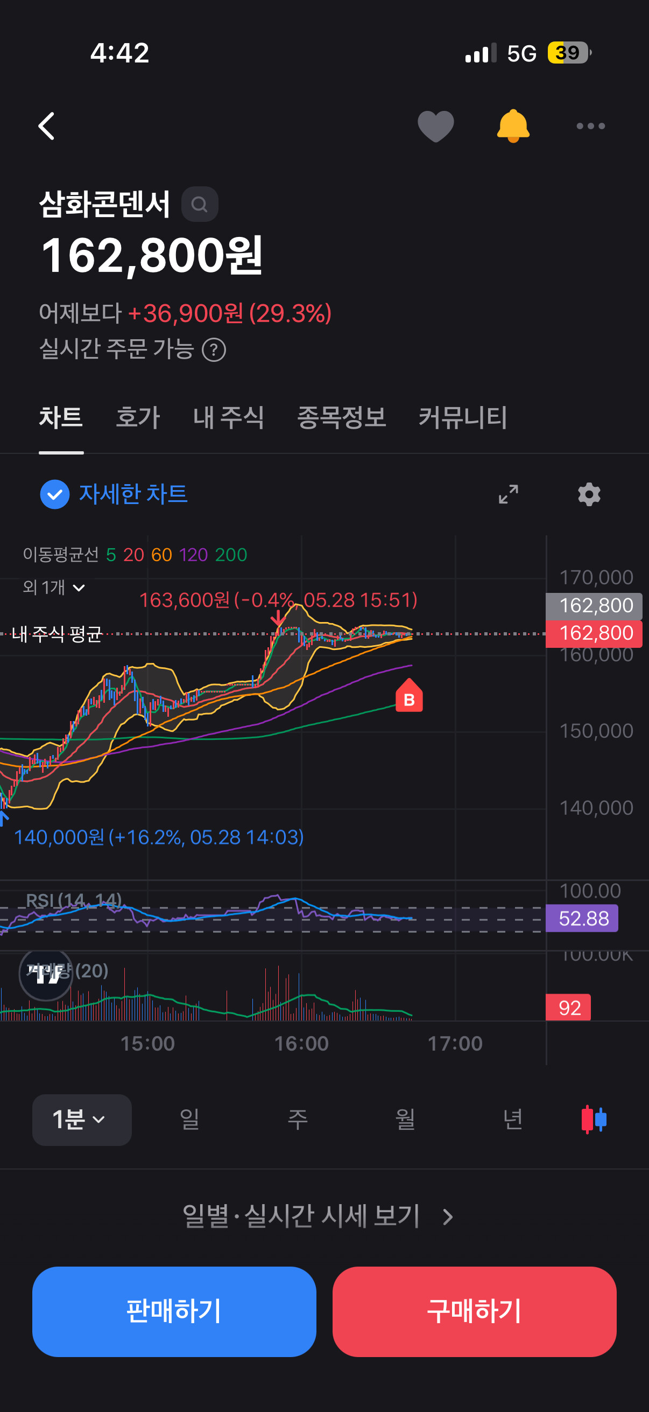Tap the 16:00 time axis label
Viewport: 649px width, 1412px height.
point(301,1044)
